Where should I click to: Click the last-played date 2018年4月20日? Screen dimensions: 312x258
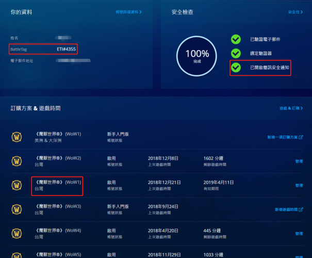[x=163, y=231]
